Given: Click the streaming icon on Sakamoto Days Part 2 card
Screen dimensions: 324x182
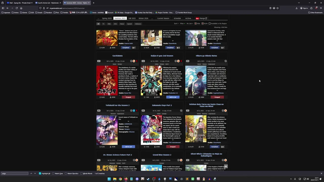Looking at the screenshot, I should [181, 110].
